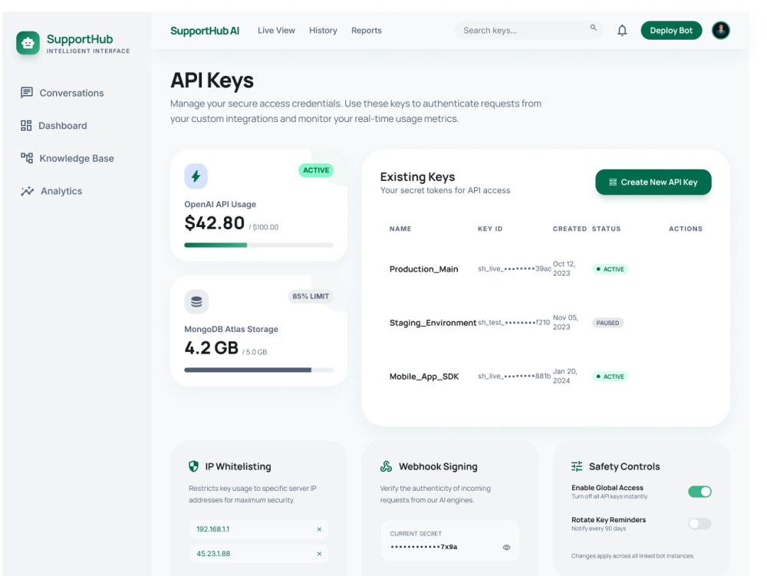The width and height of the screenshot is (767, 576).
Task: Click the Analytics chart icon in sidebar
Action: point(27,191)
